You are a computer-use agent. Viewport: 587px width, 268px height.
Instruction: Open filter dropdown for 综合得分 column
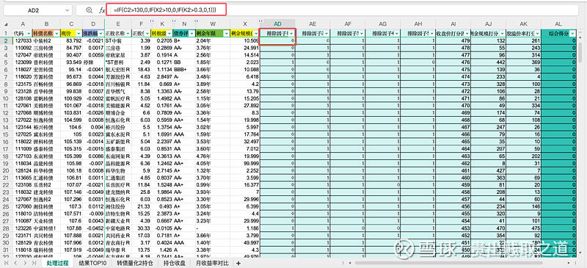573,33
